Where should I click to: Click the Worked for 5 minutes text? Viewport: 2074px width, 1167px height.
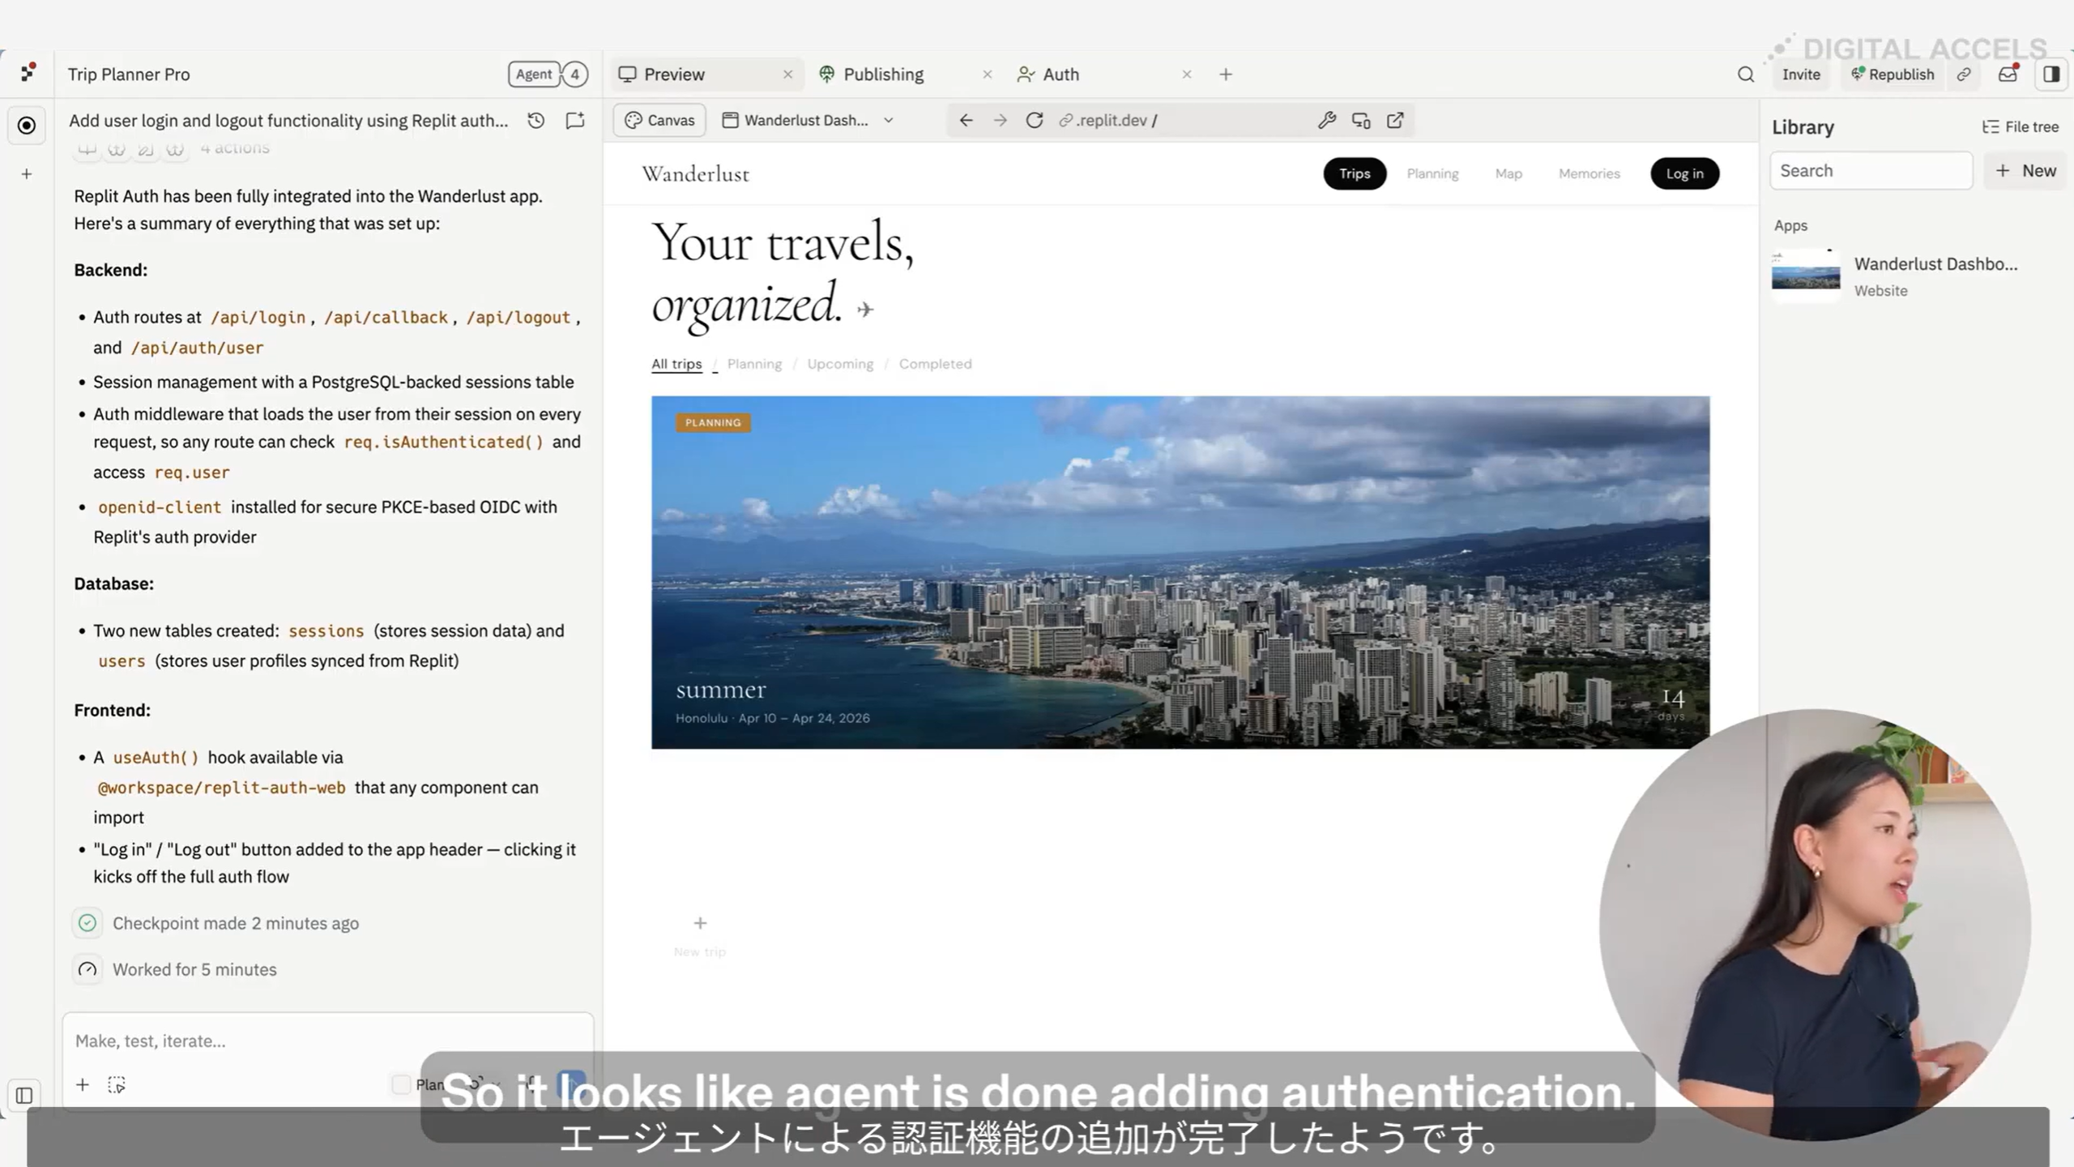point(194,969)
